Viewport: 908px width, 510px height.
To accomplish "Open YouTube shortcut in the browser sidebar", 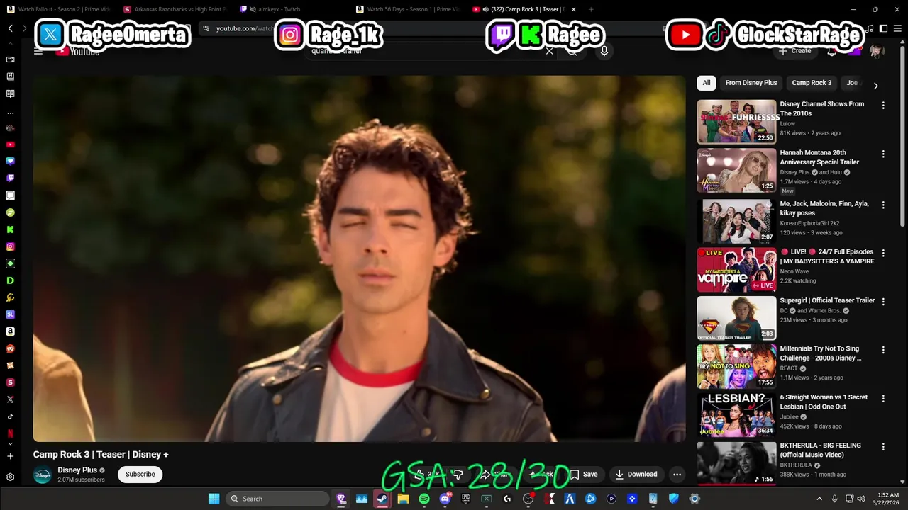I will pos(10,144).
